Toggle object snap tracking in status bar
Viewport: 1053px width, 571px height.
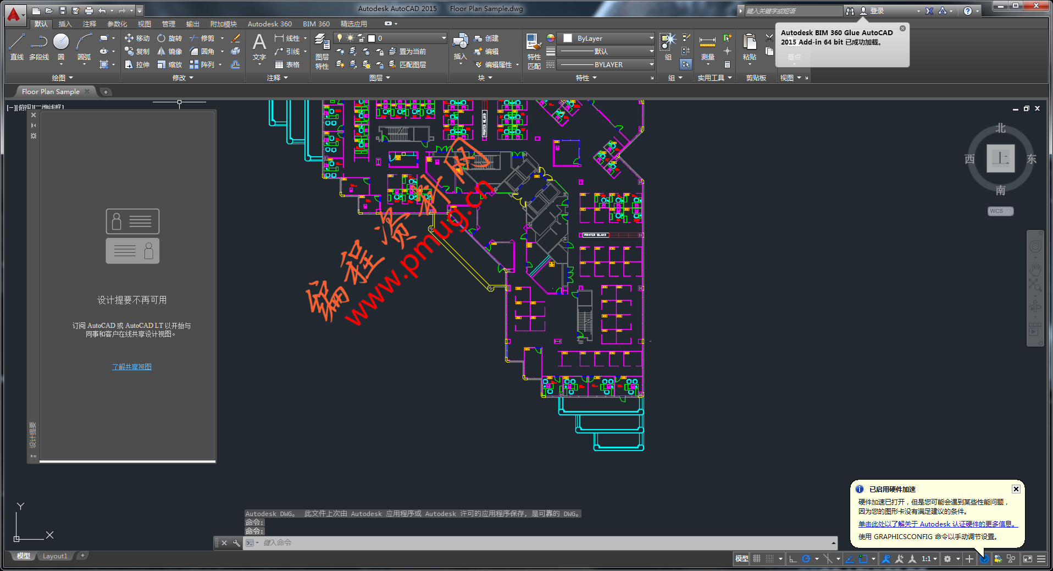click(x=850, y=558)
